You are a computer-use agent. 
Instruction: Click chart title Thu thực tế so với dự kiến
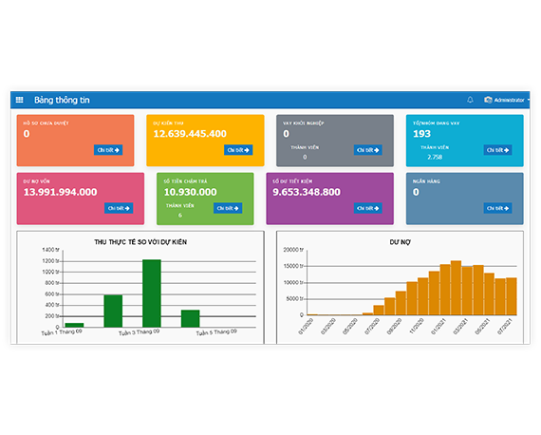[140, 242]
